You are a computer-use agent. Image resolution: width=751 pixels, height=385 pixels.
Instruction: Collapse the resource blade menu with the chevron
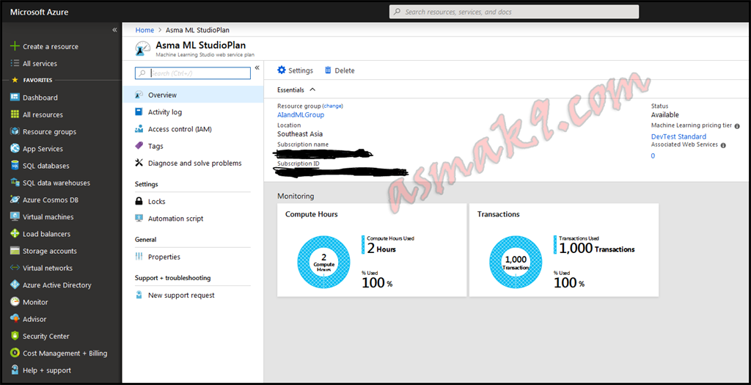(257, 67)
